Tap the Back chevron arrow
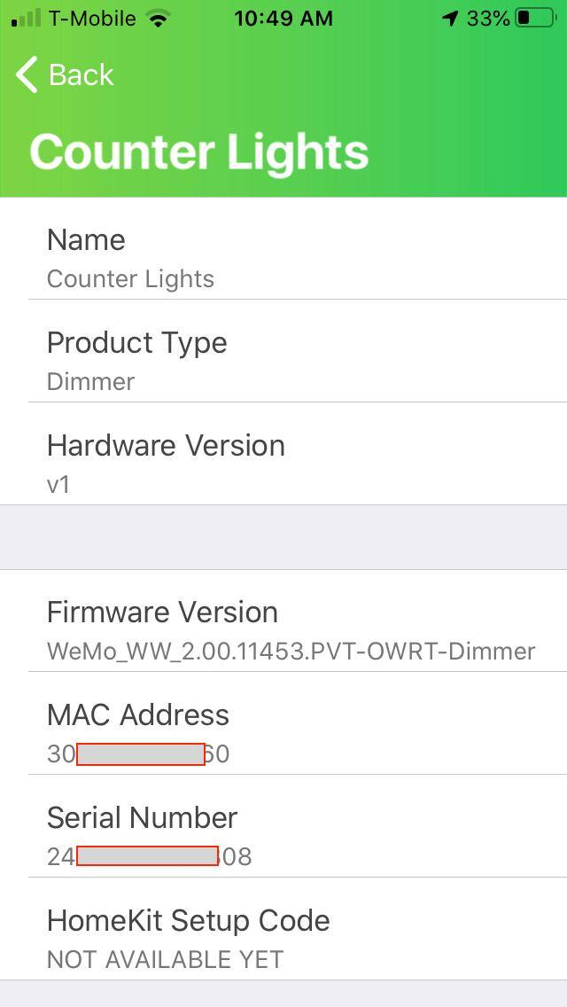567x1007 pixels. click(27, 75)
